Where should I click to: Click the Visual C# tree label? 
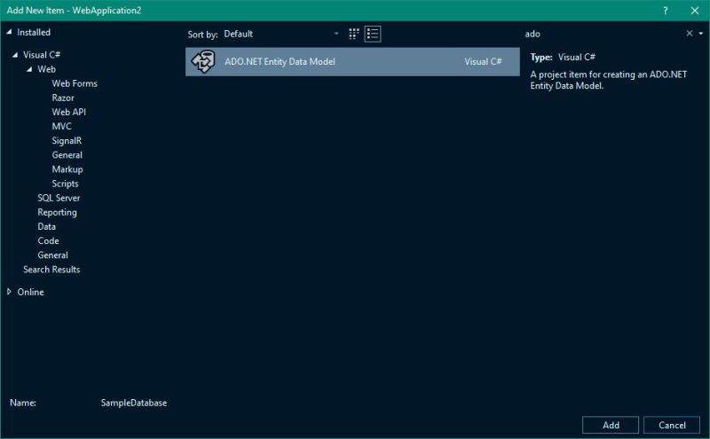[x=42, y=55]
